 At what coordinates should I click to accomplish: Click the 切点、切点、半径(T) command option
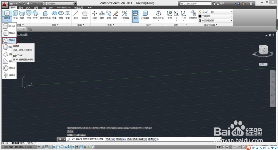[x=137, y=139]
